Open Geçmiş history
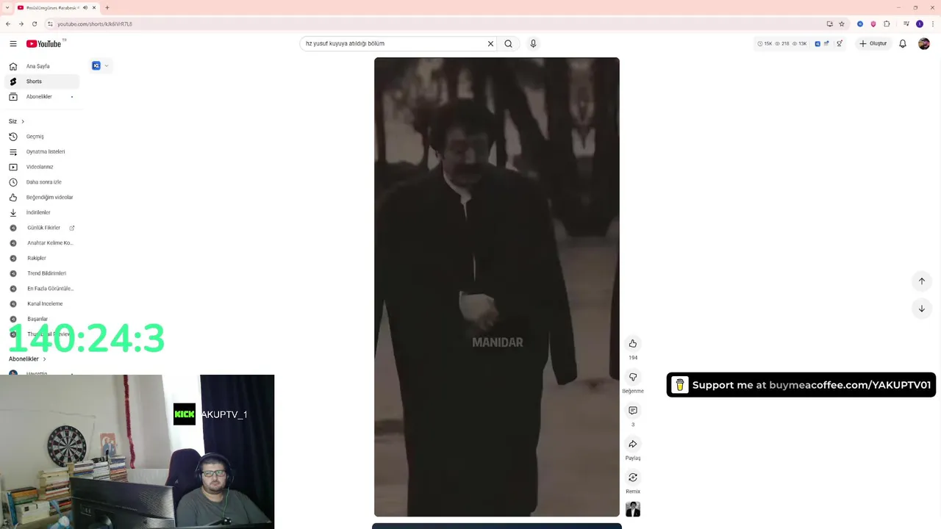This screenshot has width=941, height=529. (x=42, y=137)
